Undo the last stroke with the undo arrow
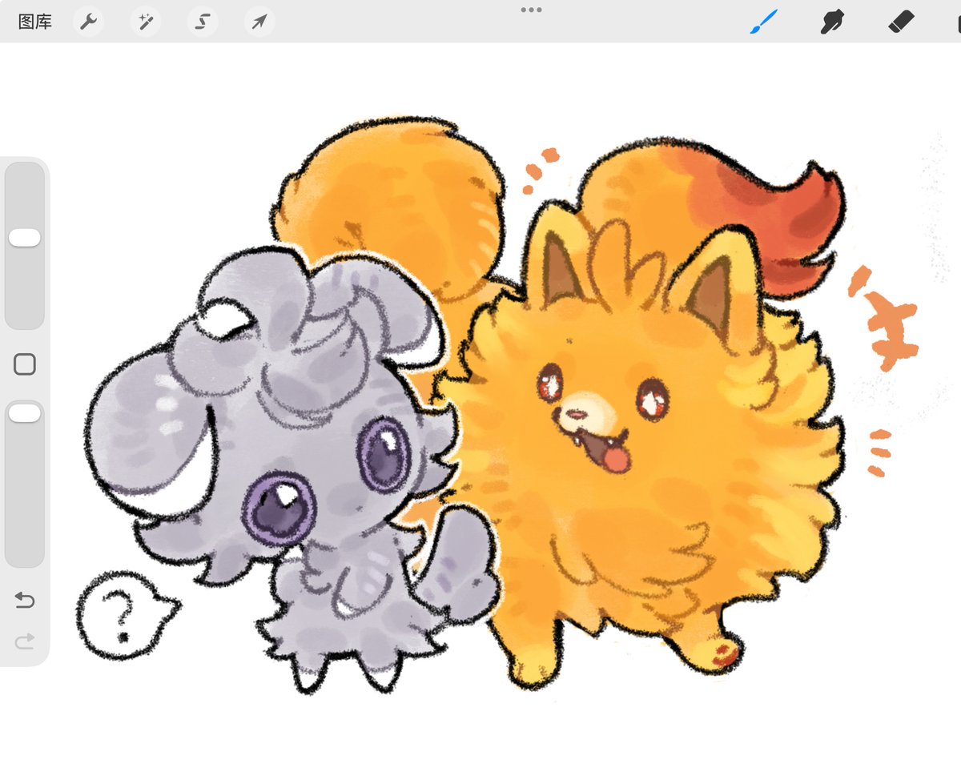 25,601
